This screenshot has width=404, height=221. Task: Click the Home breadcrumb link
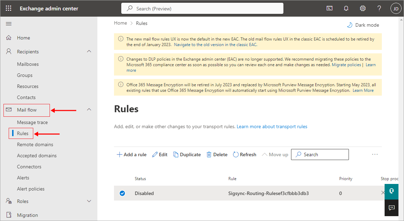pos(121,23)
